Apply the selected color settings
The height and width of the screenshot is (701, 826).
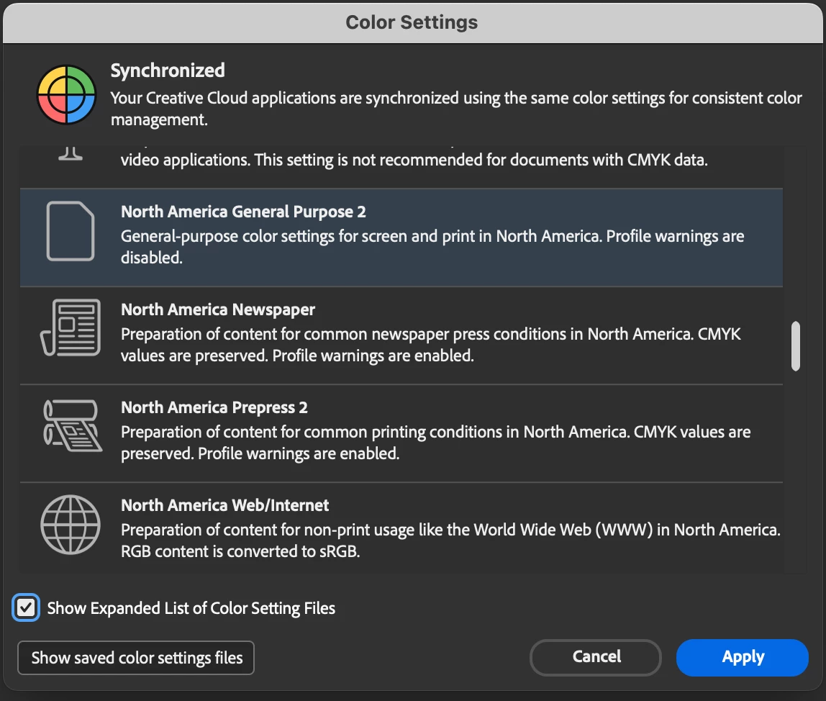coord(743,657)
